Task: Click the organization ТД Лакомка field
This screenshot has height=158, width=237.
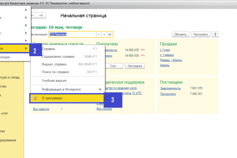Action: pyautogui.click(x=73, y=34)
